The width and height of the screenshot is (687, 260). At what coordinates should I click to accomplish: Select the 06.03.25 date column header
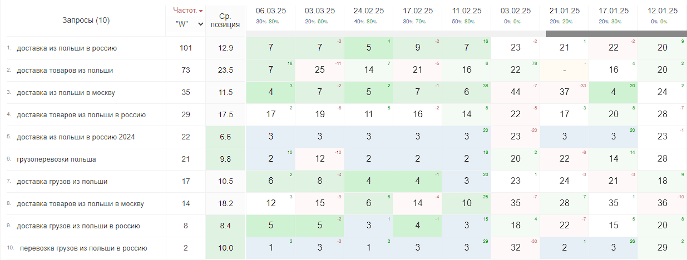(271, 11)
